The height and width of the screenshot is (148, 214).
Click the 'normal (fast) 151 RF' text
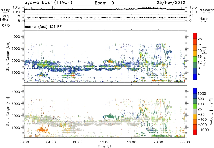pos(43,26)
